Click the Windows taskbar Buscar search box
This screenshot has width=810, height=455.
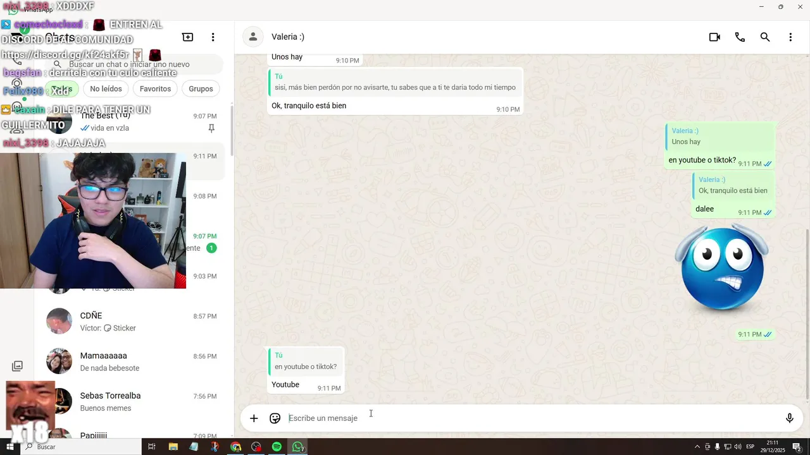tap(80, 447)
